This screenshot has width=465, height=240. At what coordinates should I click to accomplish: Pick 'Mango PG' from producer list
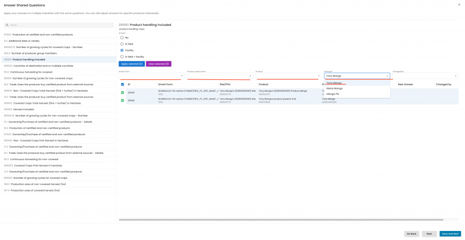333,94
